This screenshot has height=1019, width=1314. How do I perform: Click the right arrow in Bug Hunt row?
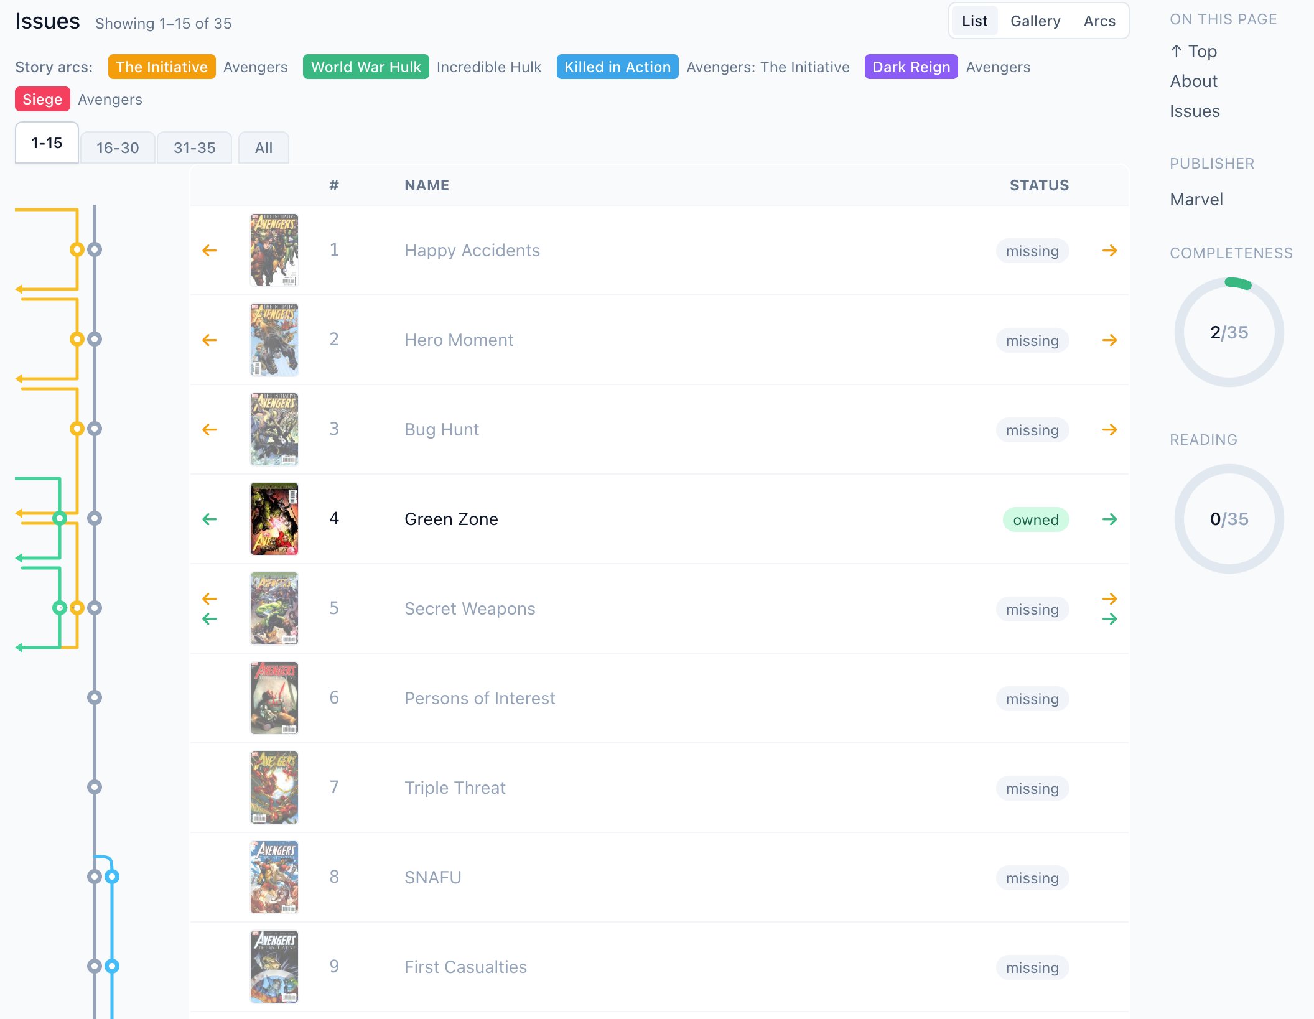(1109, 430)
